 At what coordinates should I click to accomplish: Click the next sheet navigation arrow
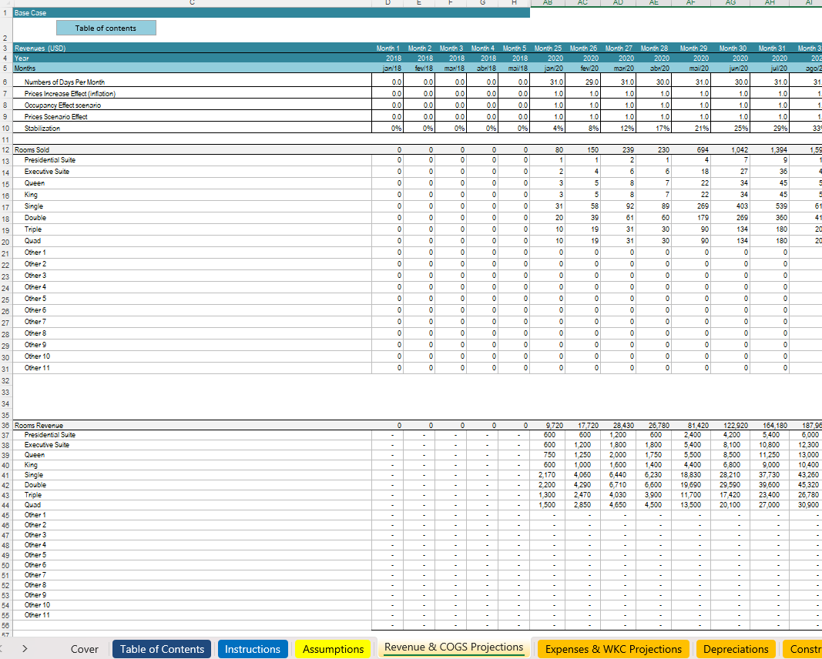[24, 649]
